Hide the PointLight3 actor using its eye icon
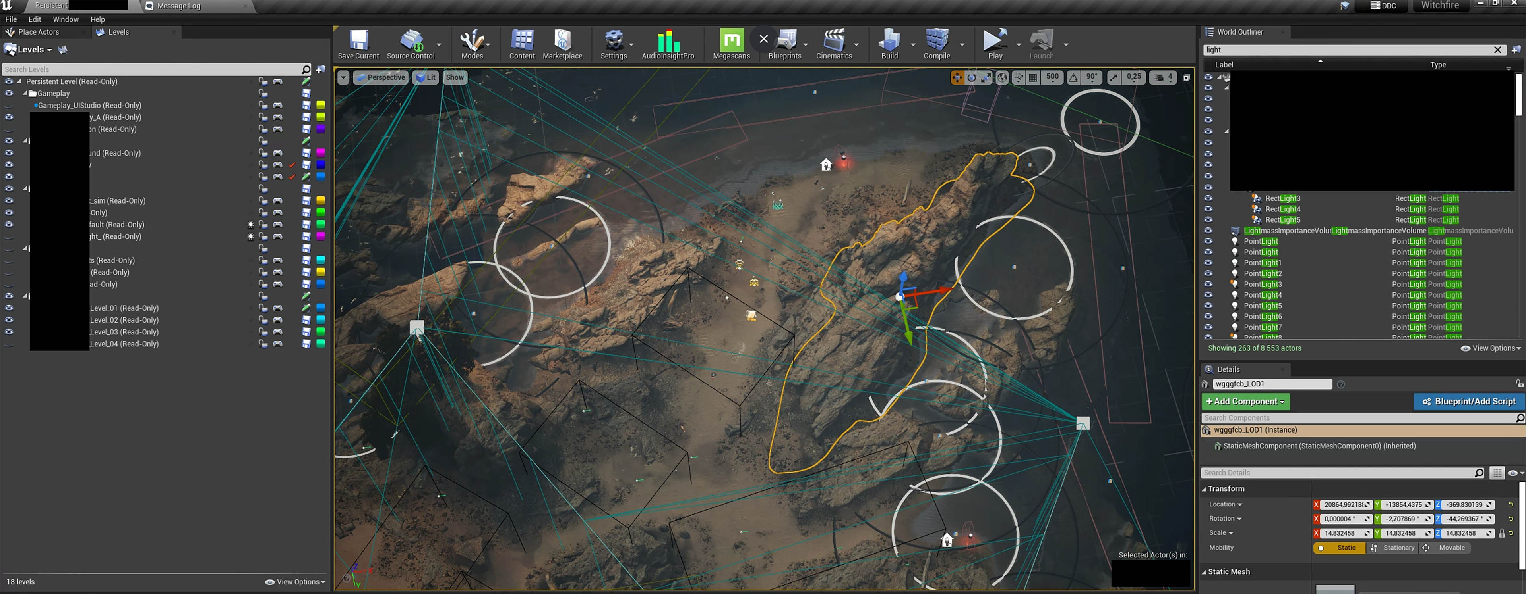The height and width of the screenshot is (594, 1526). pyautogui.click(x=1208, y=284)
